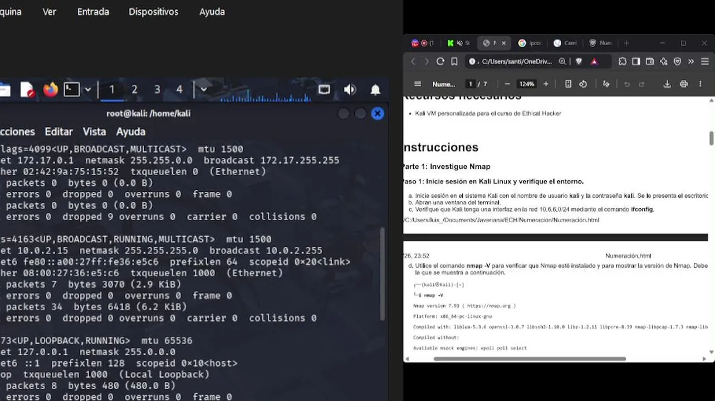This screenshot has height=401, width=715.
Task: Go back in the browser
Action: pyautogui.click(x=413, y=61)
